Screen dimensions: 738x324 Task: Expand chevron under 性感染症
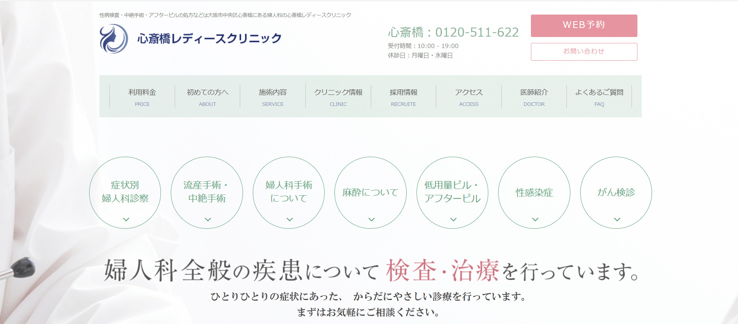[535, 219]
